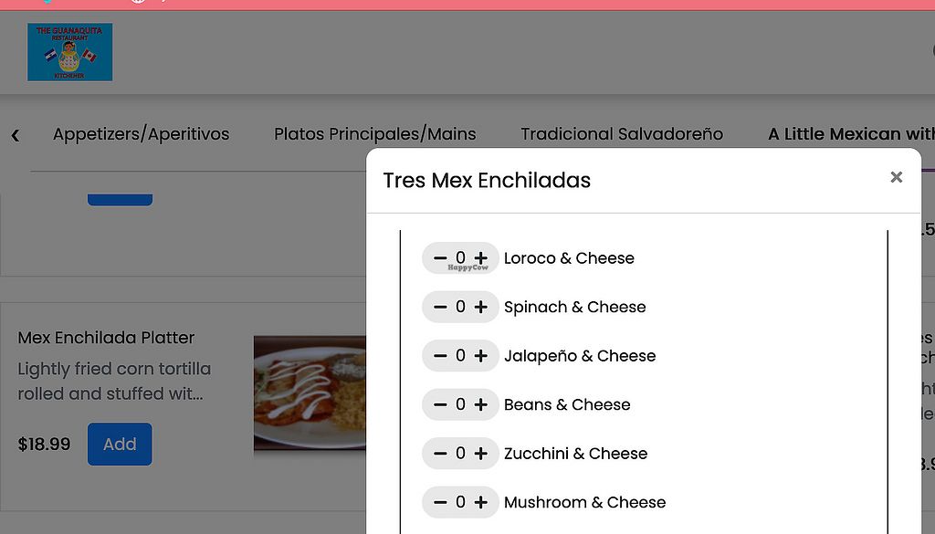Close the Tres Mex Enchiladas dialog
Screen dimensions: 935x534
click(896, 177)
